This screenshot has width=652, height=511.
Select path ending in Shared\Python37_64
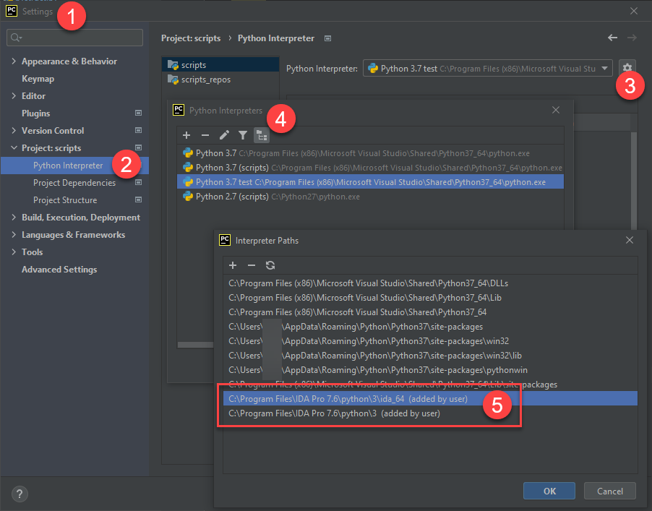pos(430,312)
